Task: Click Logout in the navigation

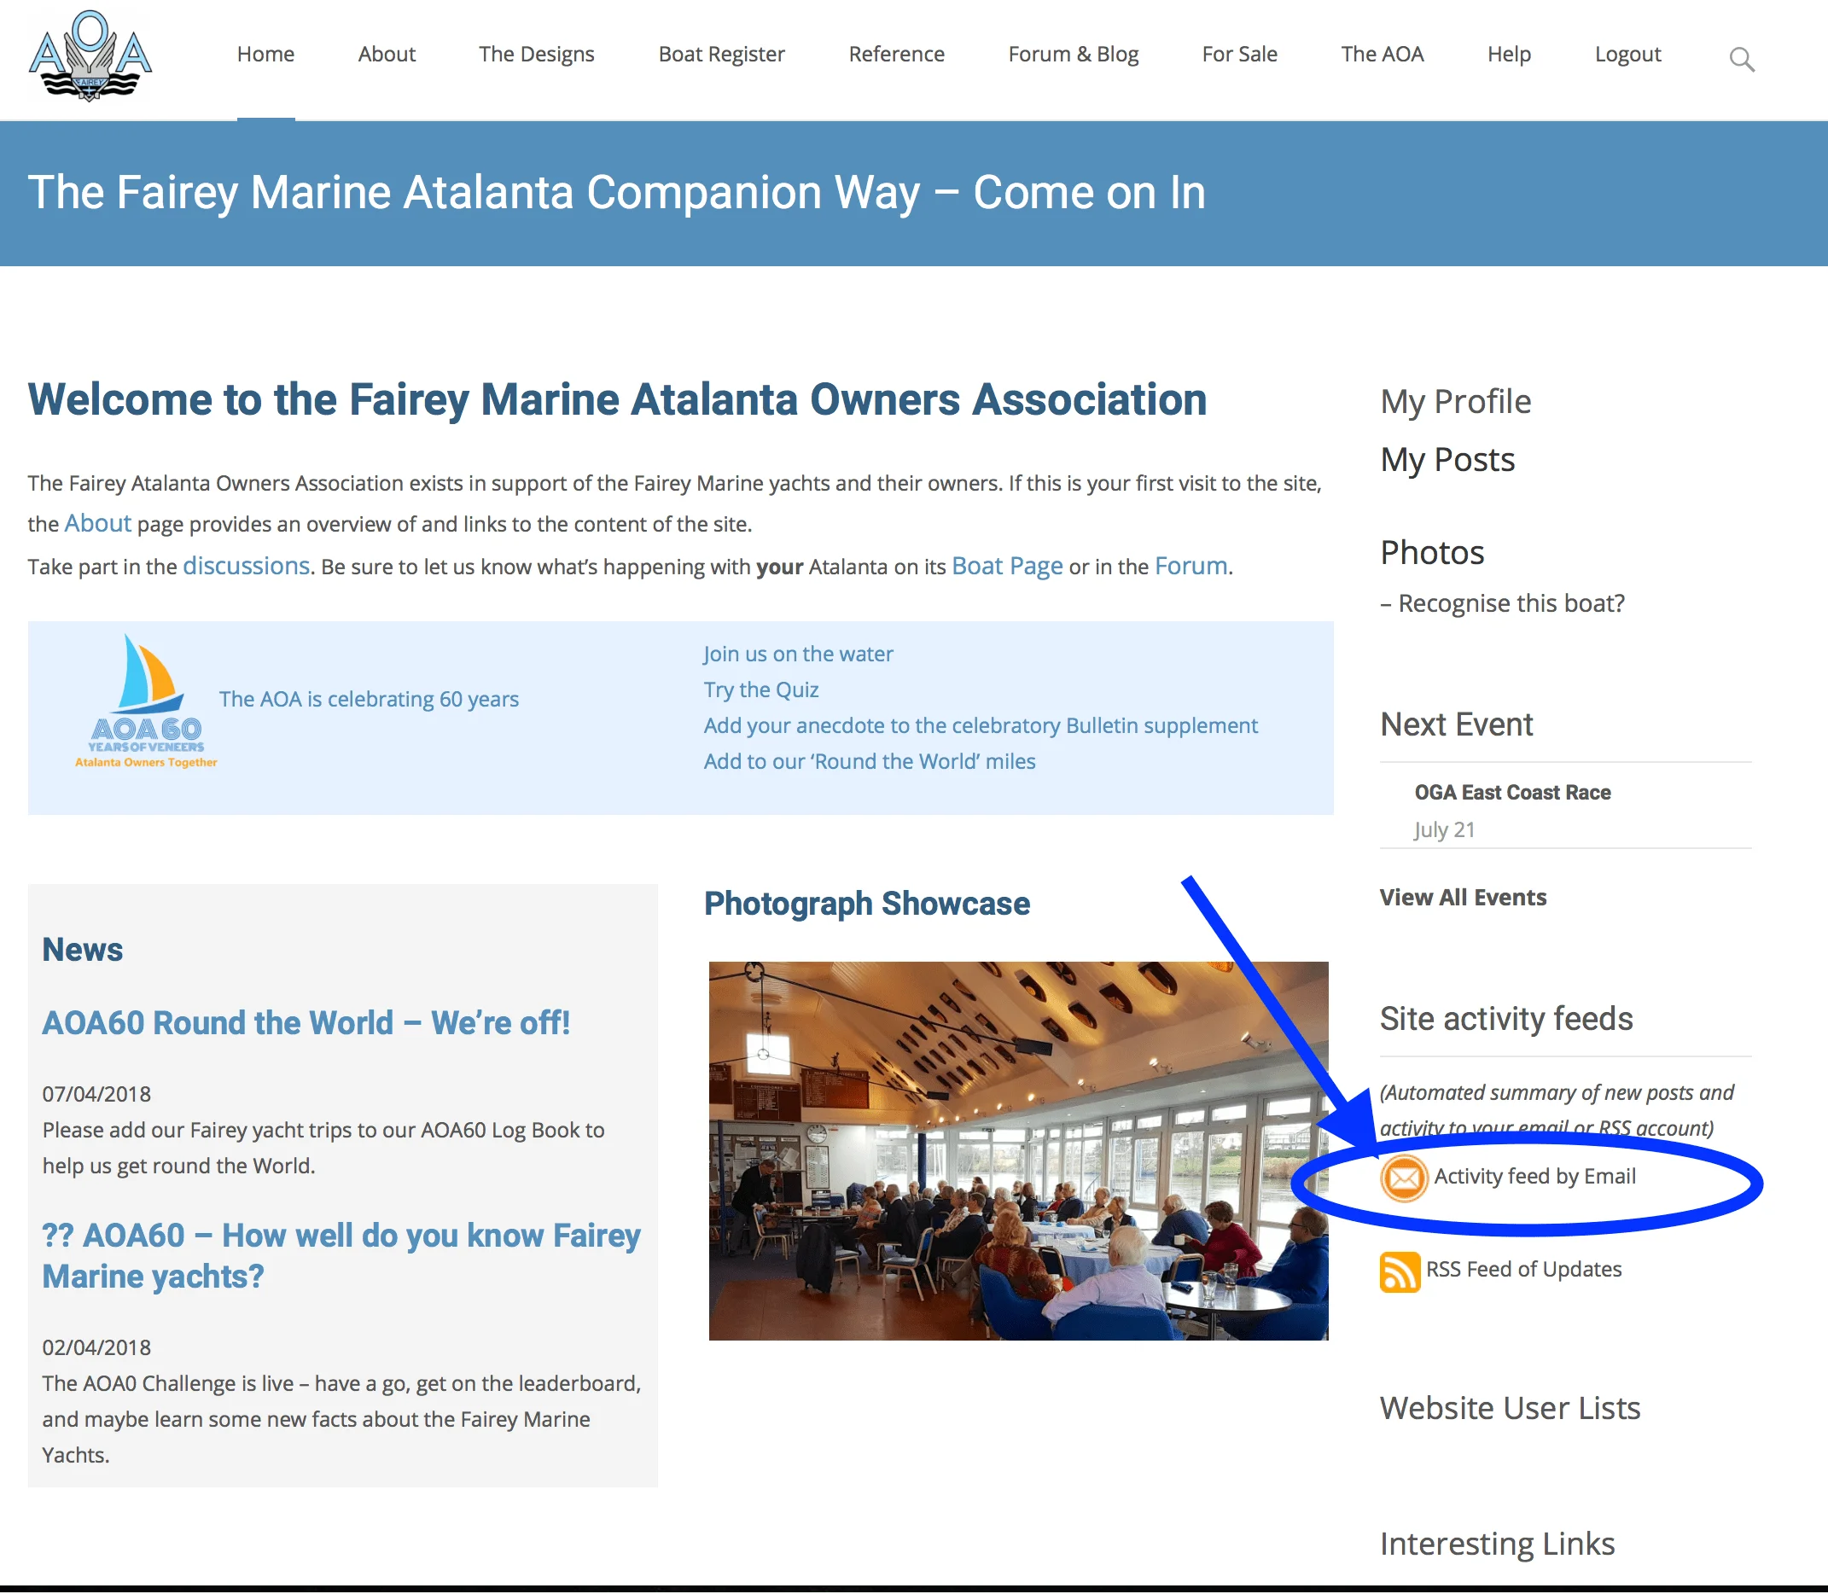Action: [1627, 55]
